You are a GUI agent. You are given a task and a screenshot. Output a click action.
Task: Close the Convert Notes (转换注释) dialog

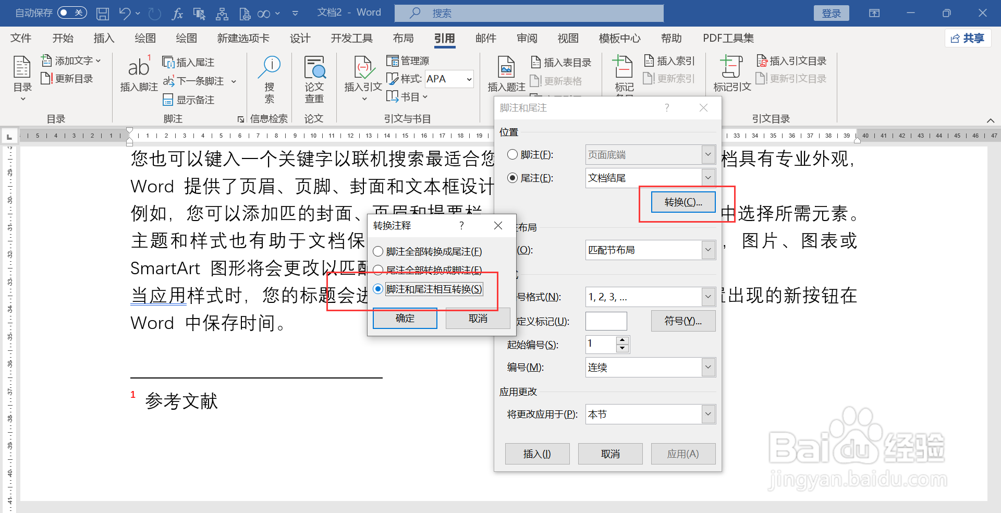coord(498,225)
